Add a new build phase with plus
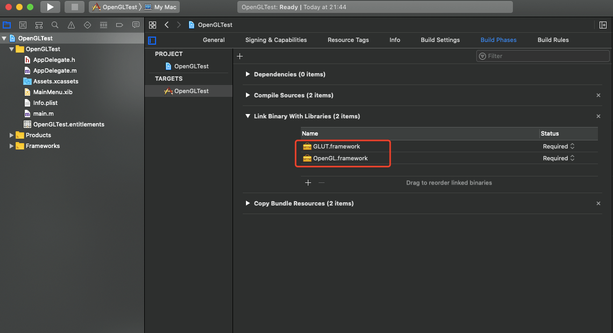Viewport: 613px width, 333px height. pos(239,56)
